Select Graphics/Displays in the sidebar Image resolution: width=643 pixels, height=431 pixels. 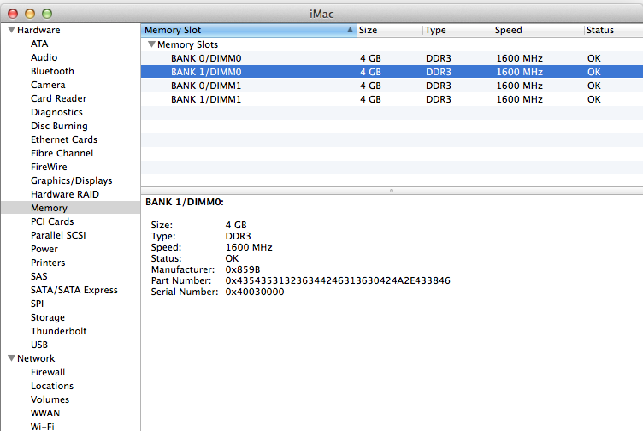click(x=71, y=180)
